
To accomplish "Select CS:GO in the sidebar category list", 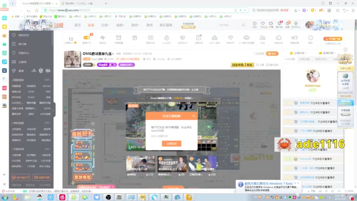I will [x=31, y=97].
